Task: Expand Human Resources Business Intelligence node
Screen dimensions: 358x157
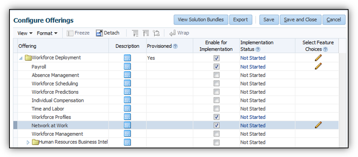Action: 28,142
